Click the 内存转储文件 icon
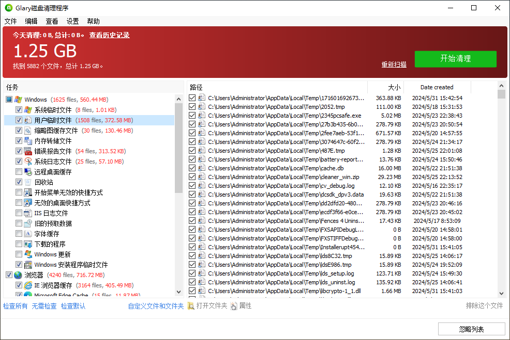Screen dimensions: 510x340 [28, 141]
